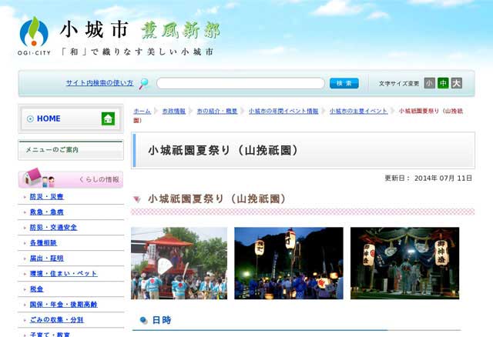Open the night stage 御神燈 lantern photo

point(404,263)
